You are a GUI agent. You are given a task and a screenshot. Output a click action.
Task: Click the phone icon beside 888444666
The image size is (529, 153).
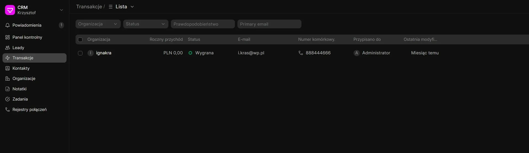tap(301, 53)
